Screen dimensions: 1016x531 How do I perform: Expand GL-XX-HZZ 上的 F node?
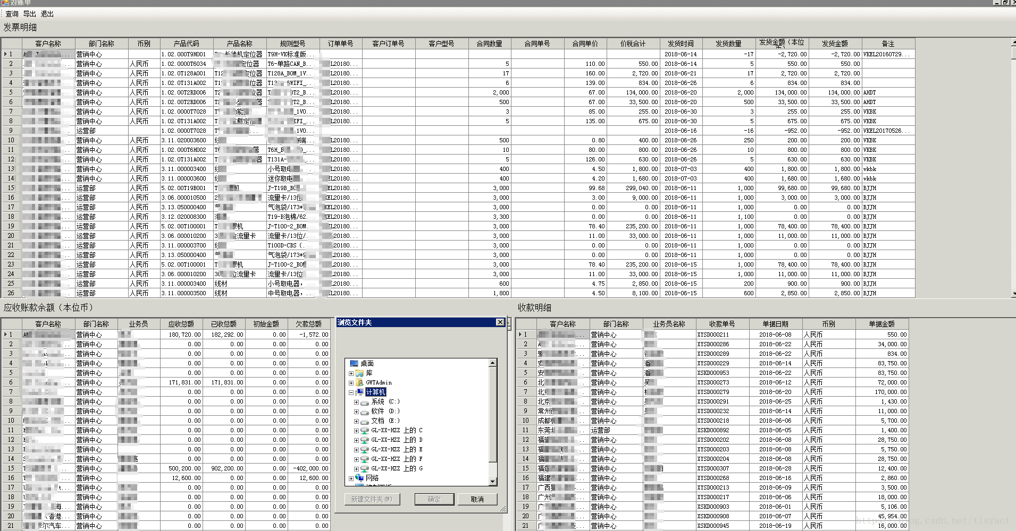pyautogui.click(x=356, y=459)
